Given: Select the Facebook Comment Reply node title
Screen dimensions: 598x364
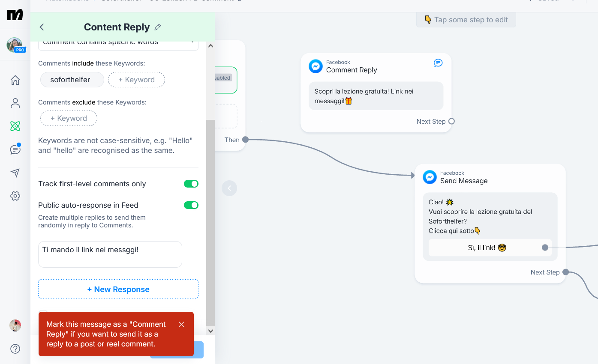Looking at the screenshot, I should [x=352, y=70].
